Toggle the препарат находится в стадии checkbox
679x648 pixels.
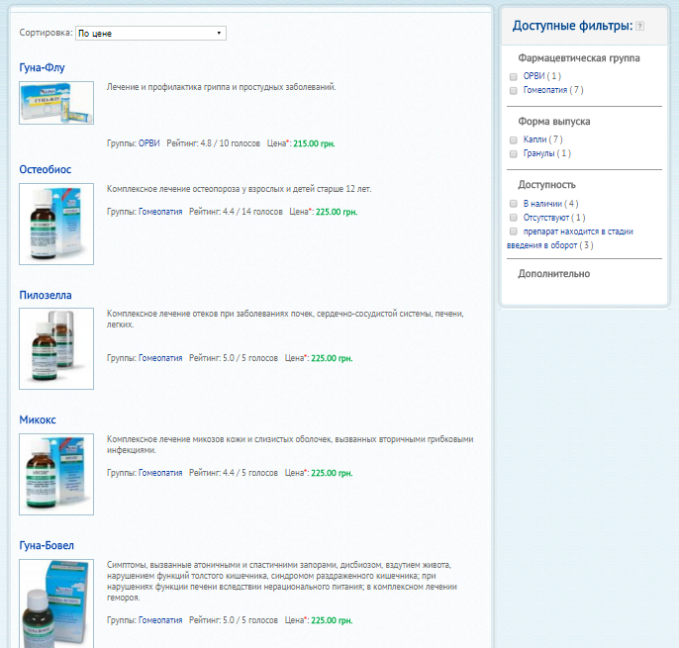pyautogui.click(x=514, y=231)
